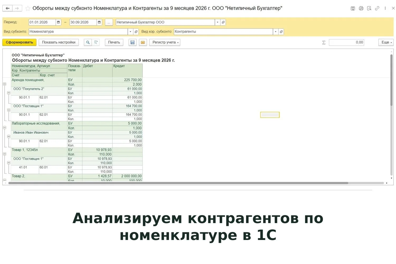Click the sum sigma icon
This screenshot has height=264, width=396.
324,43
